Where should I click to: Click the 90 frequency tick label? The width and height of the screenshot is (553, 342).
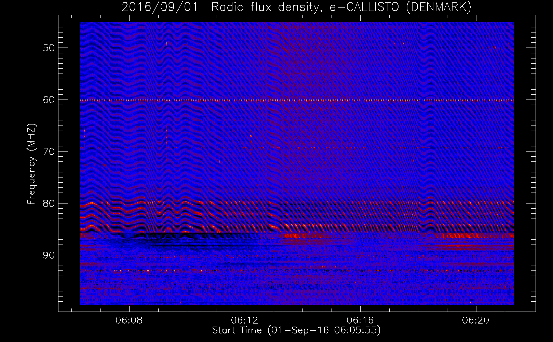pyautogui.click(x=49, y=255)
